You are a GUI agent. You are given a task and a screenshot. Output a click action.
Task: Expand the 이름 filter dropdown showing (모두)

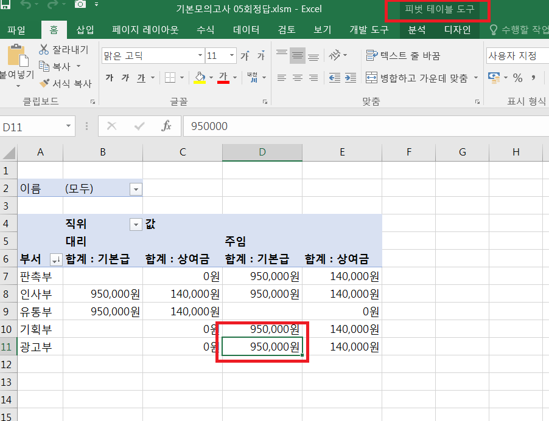(136, 189)
